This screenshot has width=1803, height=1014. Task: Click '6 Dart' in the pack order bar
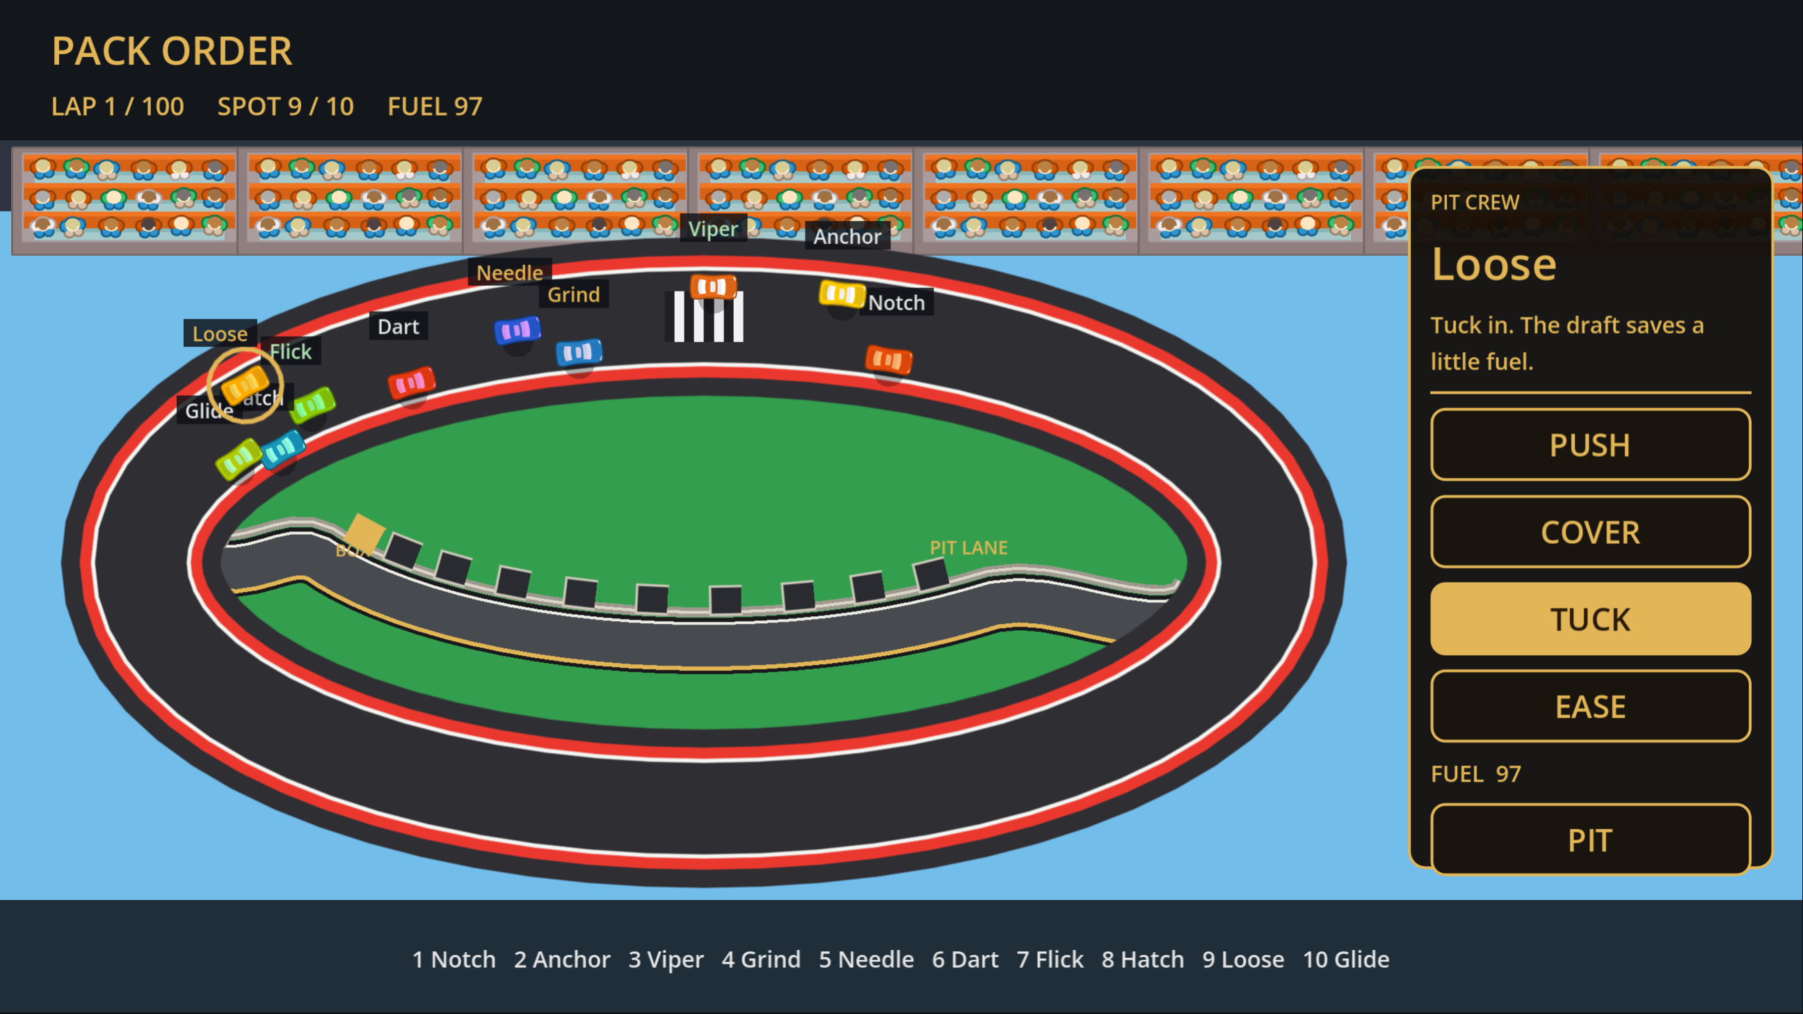[965, 959]
